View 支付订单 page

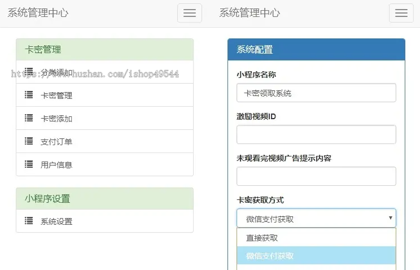(x=104, y=142)
